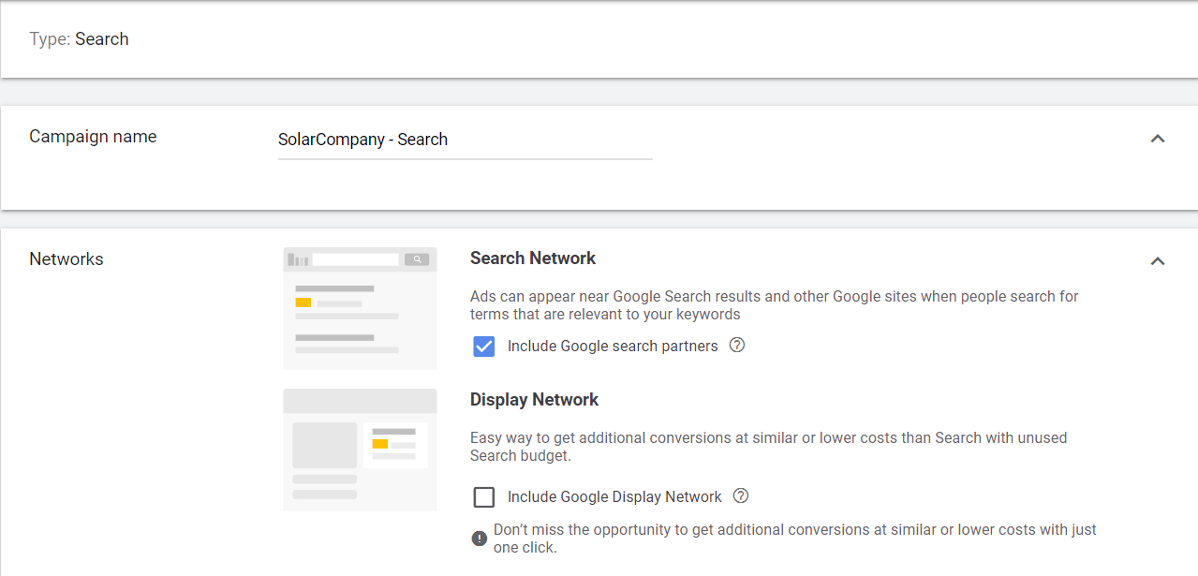Click the yellow highlighted bar in the Search preview
The image size is (1198, 576).
click(302, 302)
